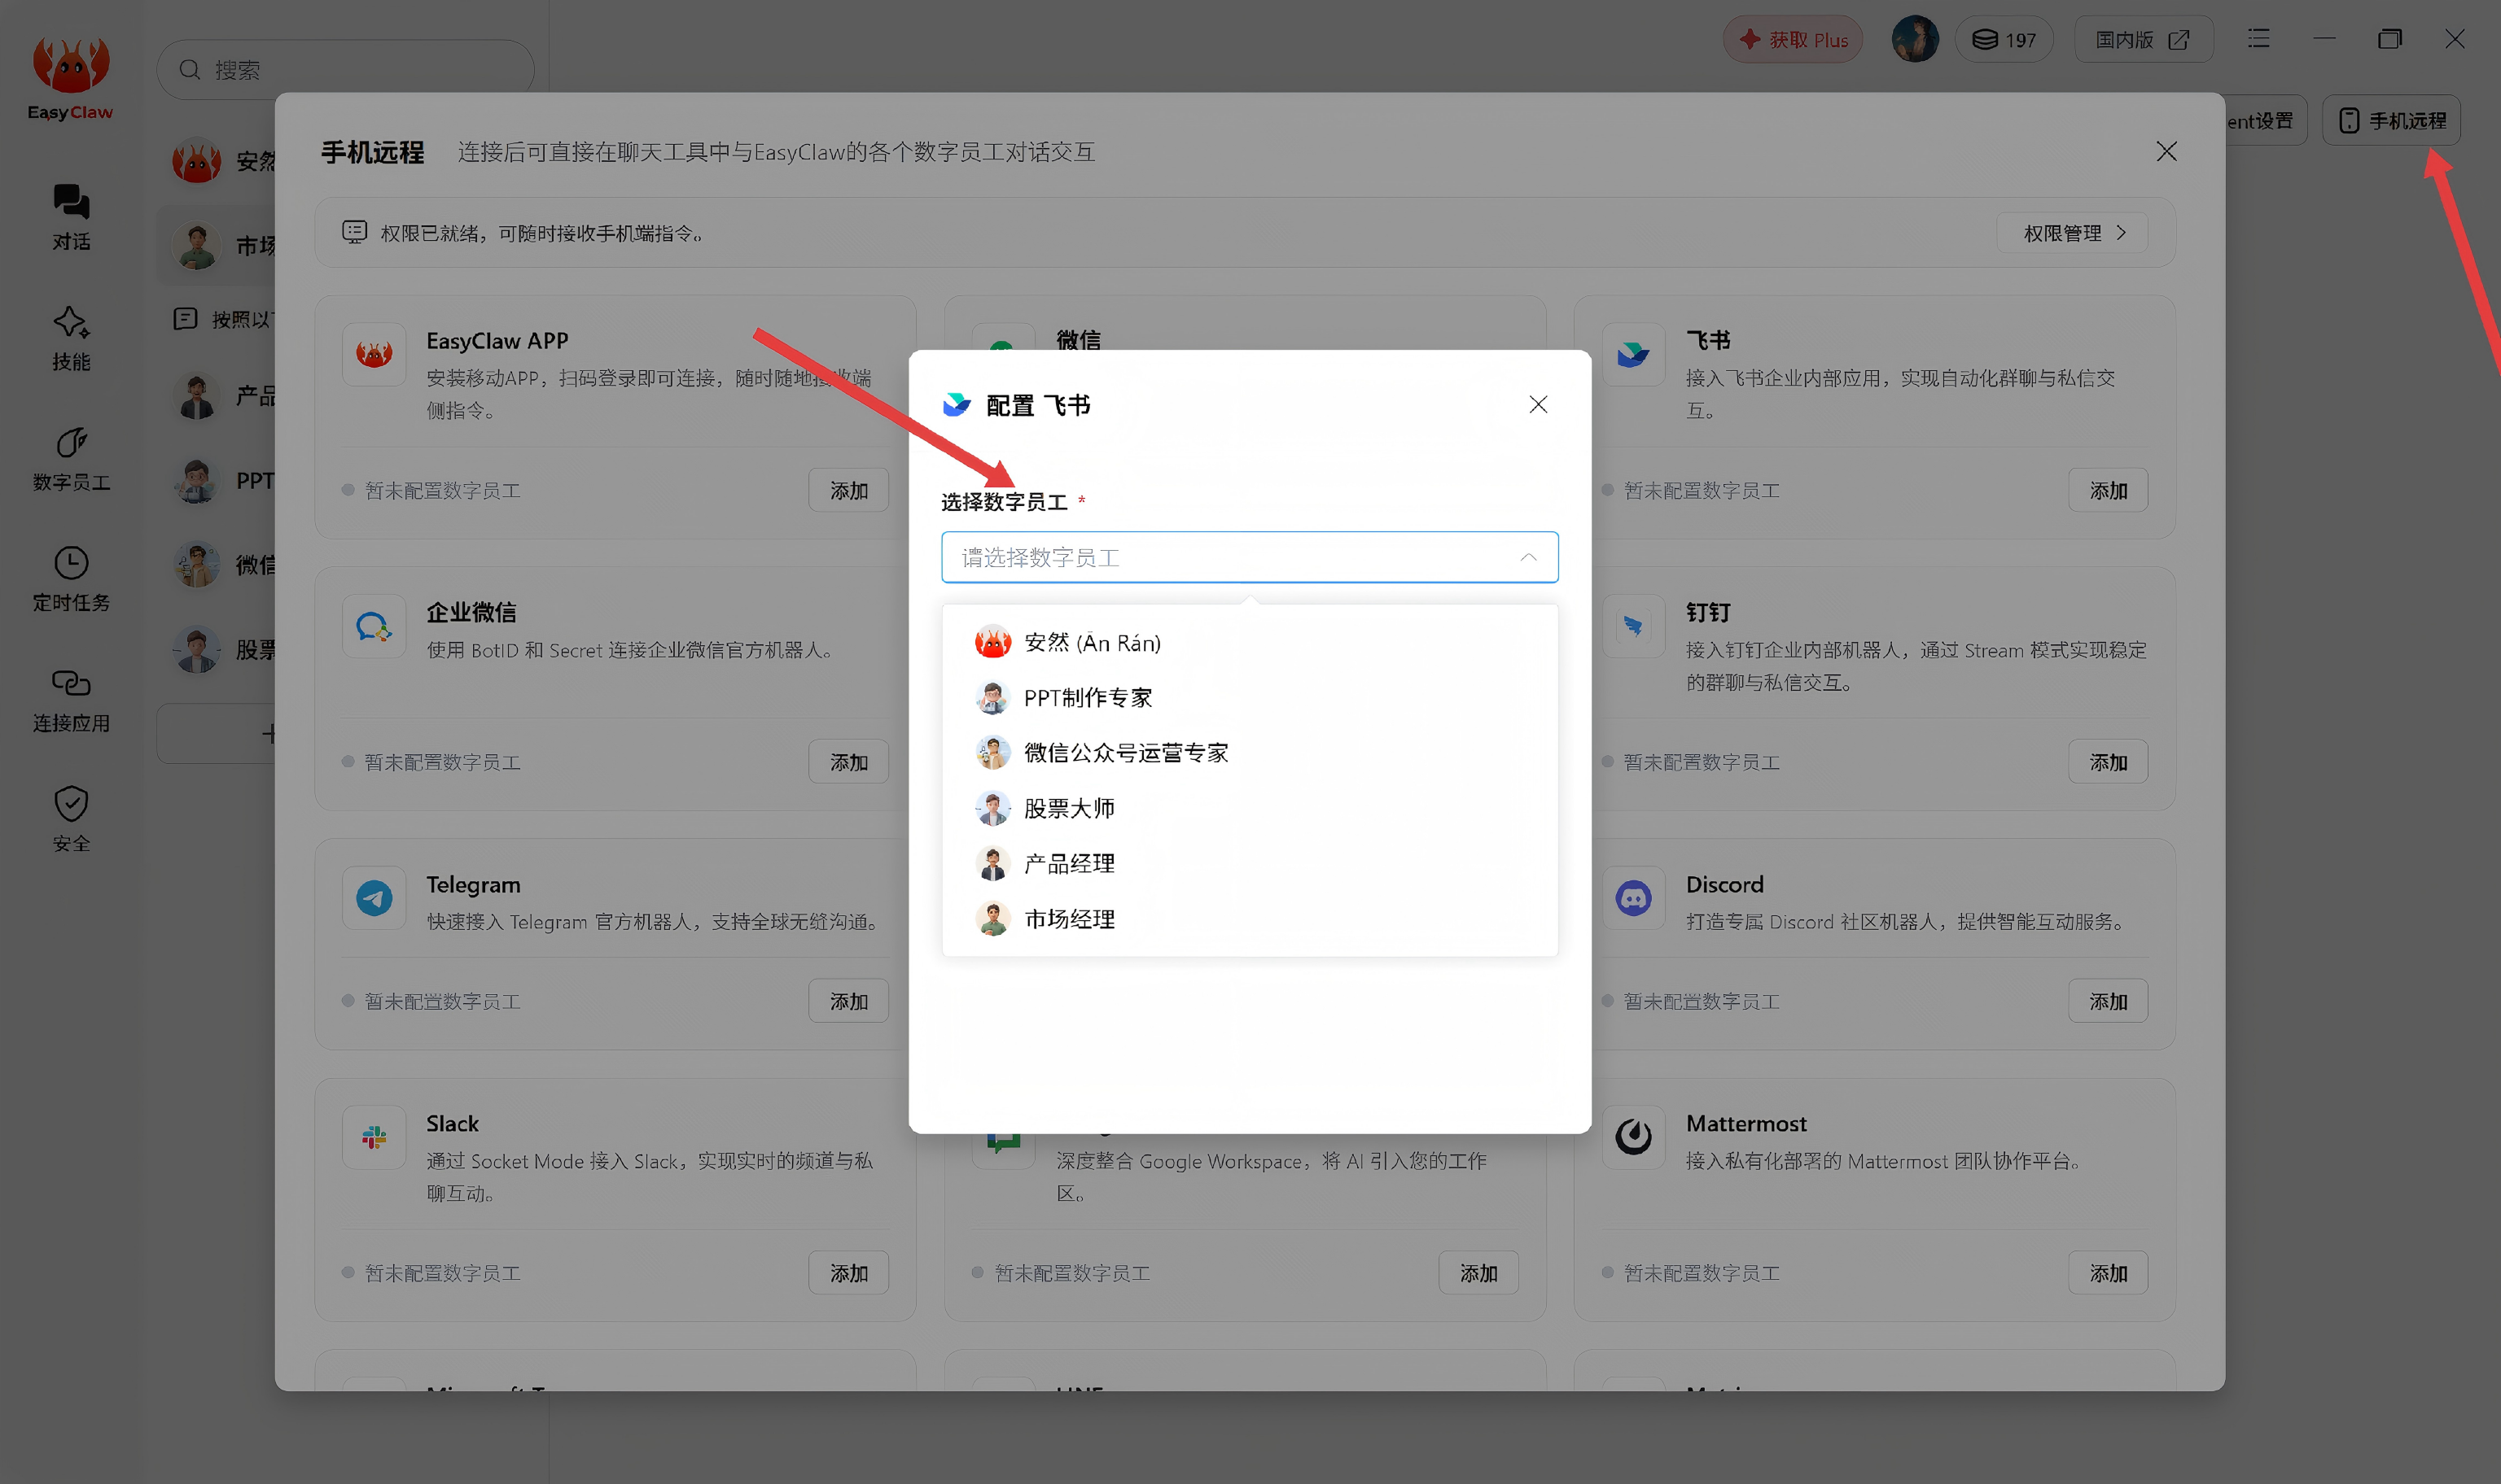Click the 手机远程 button in top right
This screenshot has width=2501, height=1484.
pos(2391,120)
